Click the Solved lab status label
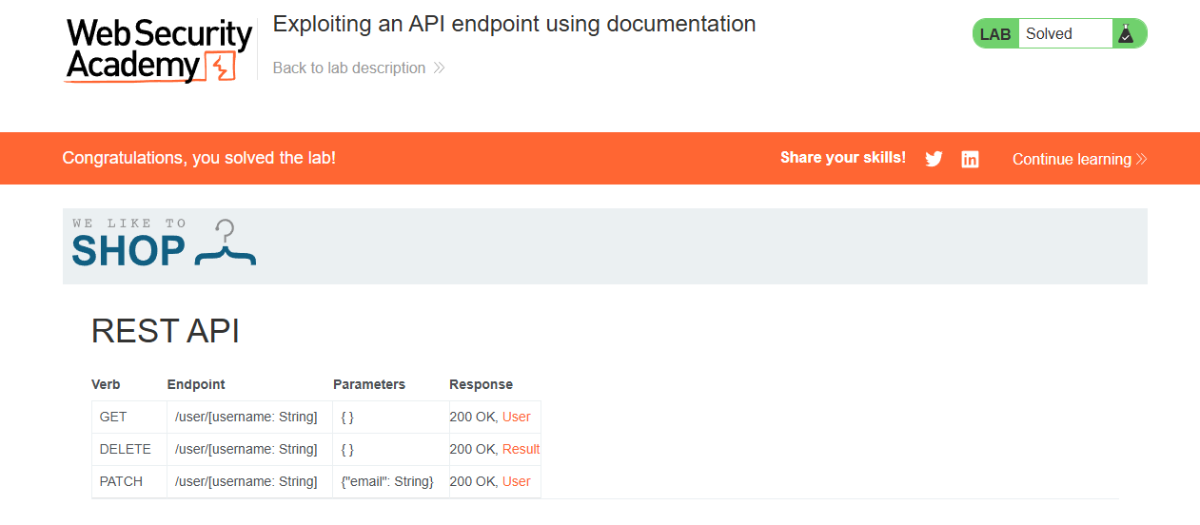The width and height of the screenshot is (1200, 525). point(1049,34)
